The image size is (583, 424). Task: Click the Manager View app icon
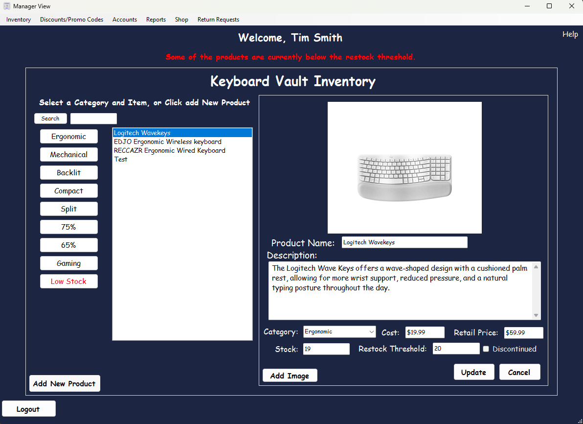pos(7,6)
